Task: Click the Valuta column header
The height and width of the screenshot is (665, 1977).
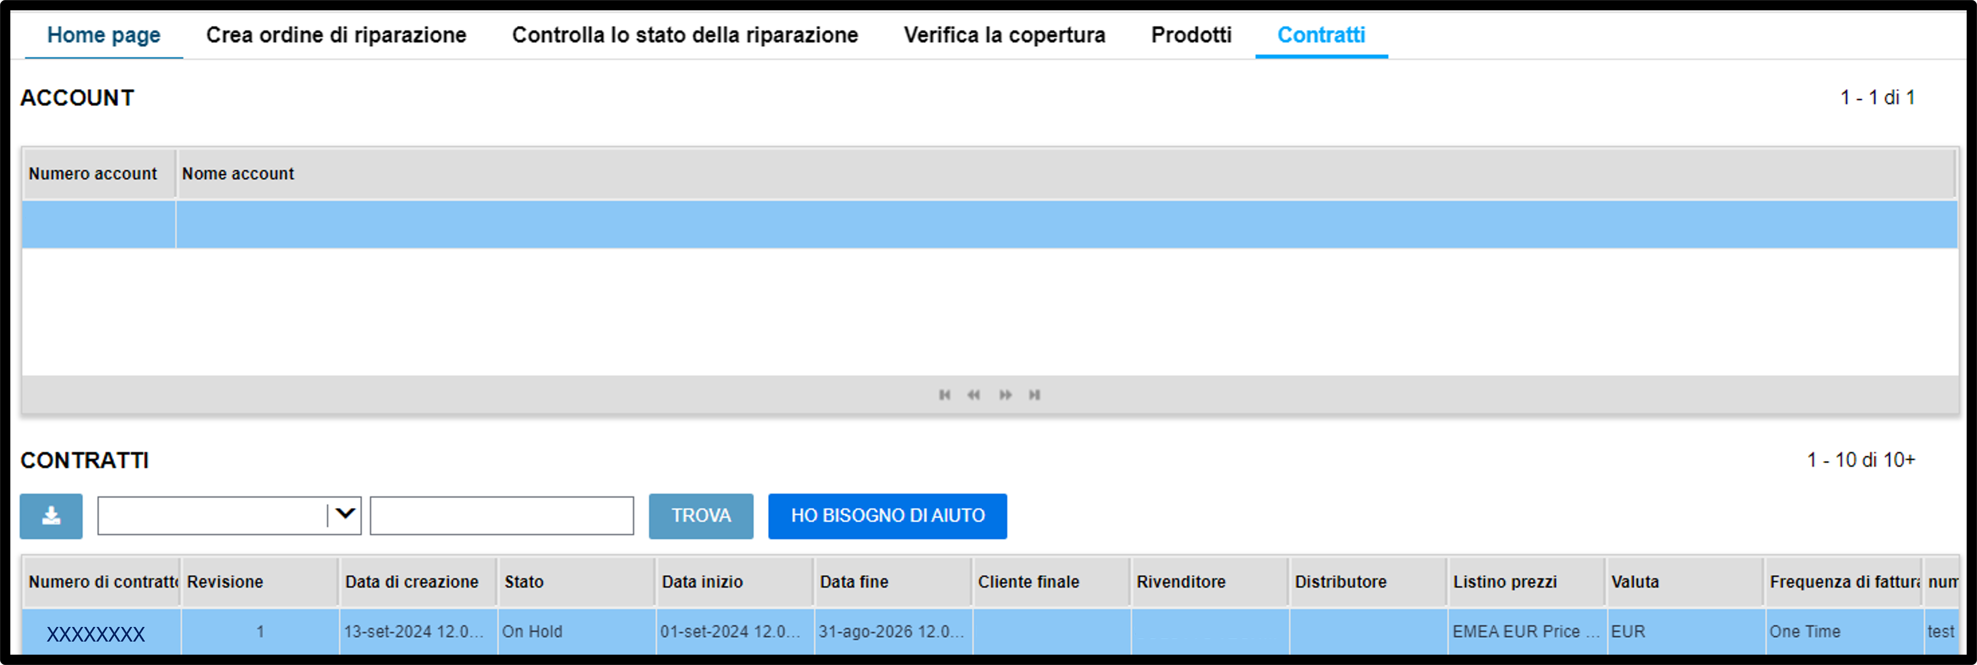Action: coord(1685,582)
